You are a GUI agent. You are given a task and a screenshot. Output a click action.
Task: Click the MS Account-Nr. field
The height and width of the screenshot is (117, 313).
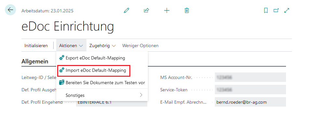(250, 77)
